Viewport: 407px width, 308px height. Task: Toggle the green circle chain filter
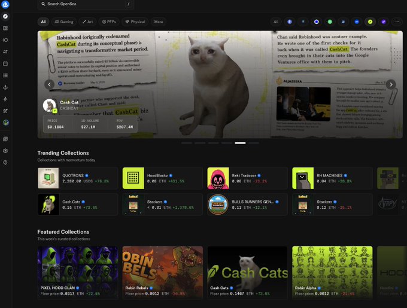click(x=330, y=22)
